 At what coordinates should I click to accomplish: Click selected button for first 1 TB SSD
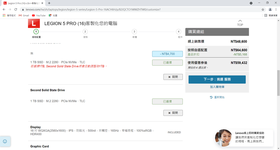167,63
